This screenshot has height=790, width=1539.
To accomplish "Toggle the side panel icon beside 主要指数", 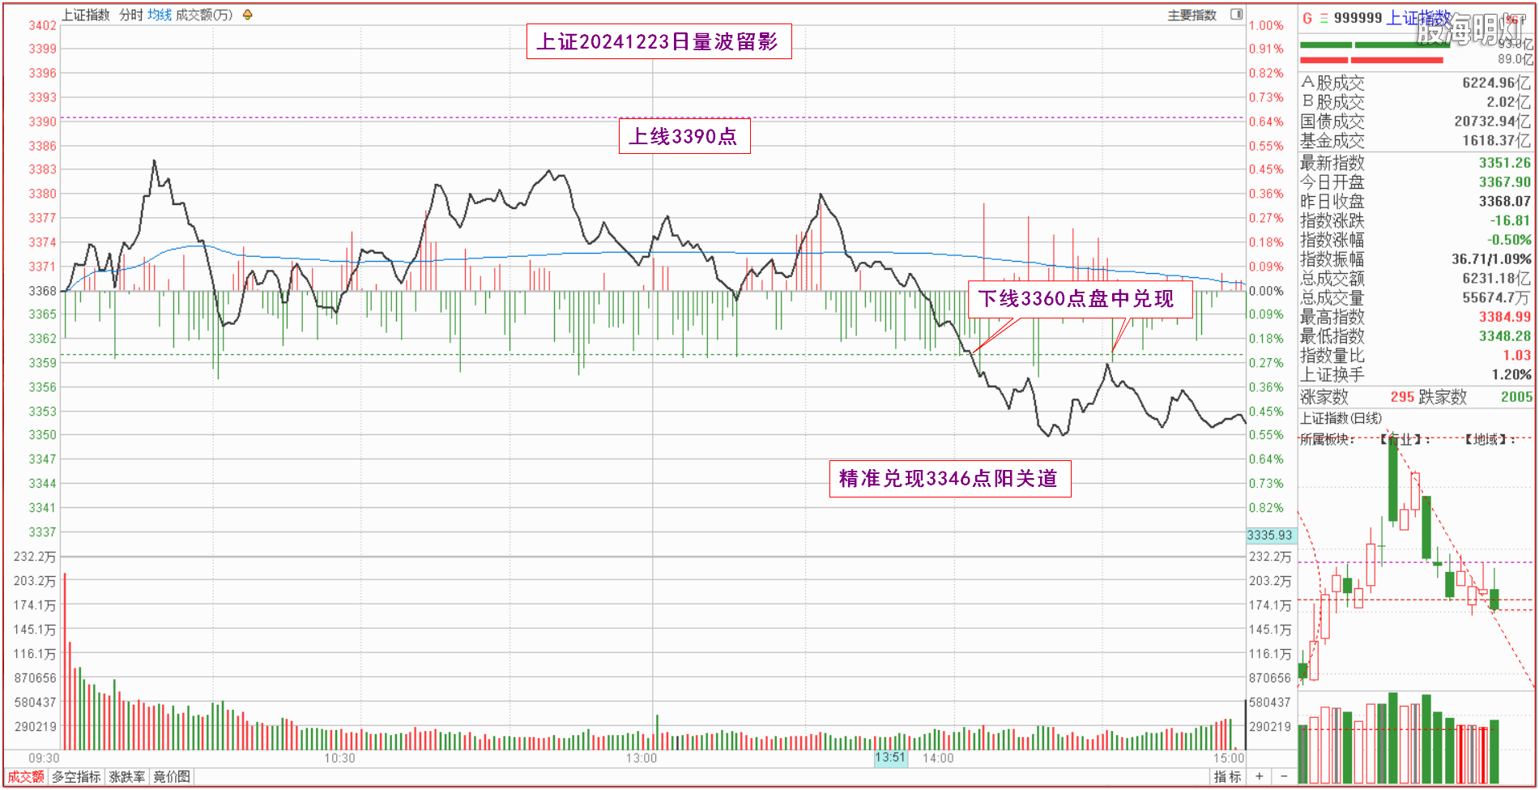I will (x=1236, y=14).
